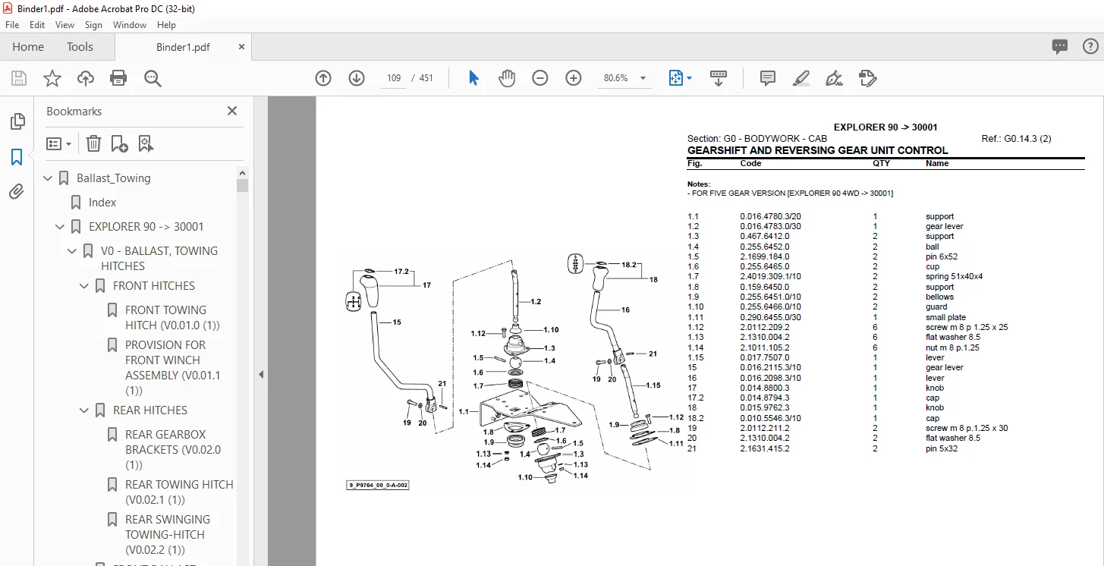Open the Find text search tool
This screenshot has height=566, width=1104.
point(153,78)
